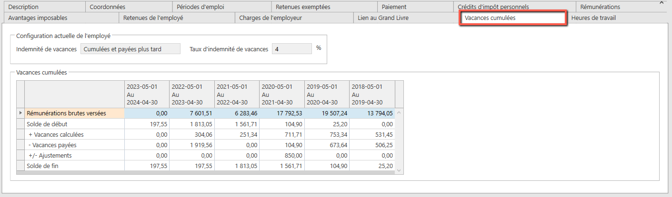Click the Taux d'indemnité de vacances field
This screenshot has height=197, width=672.
click(292, 49)
